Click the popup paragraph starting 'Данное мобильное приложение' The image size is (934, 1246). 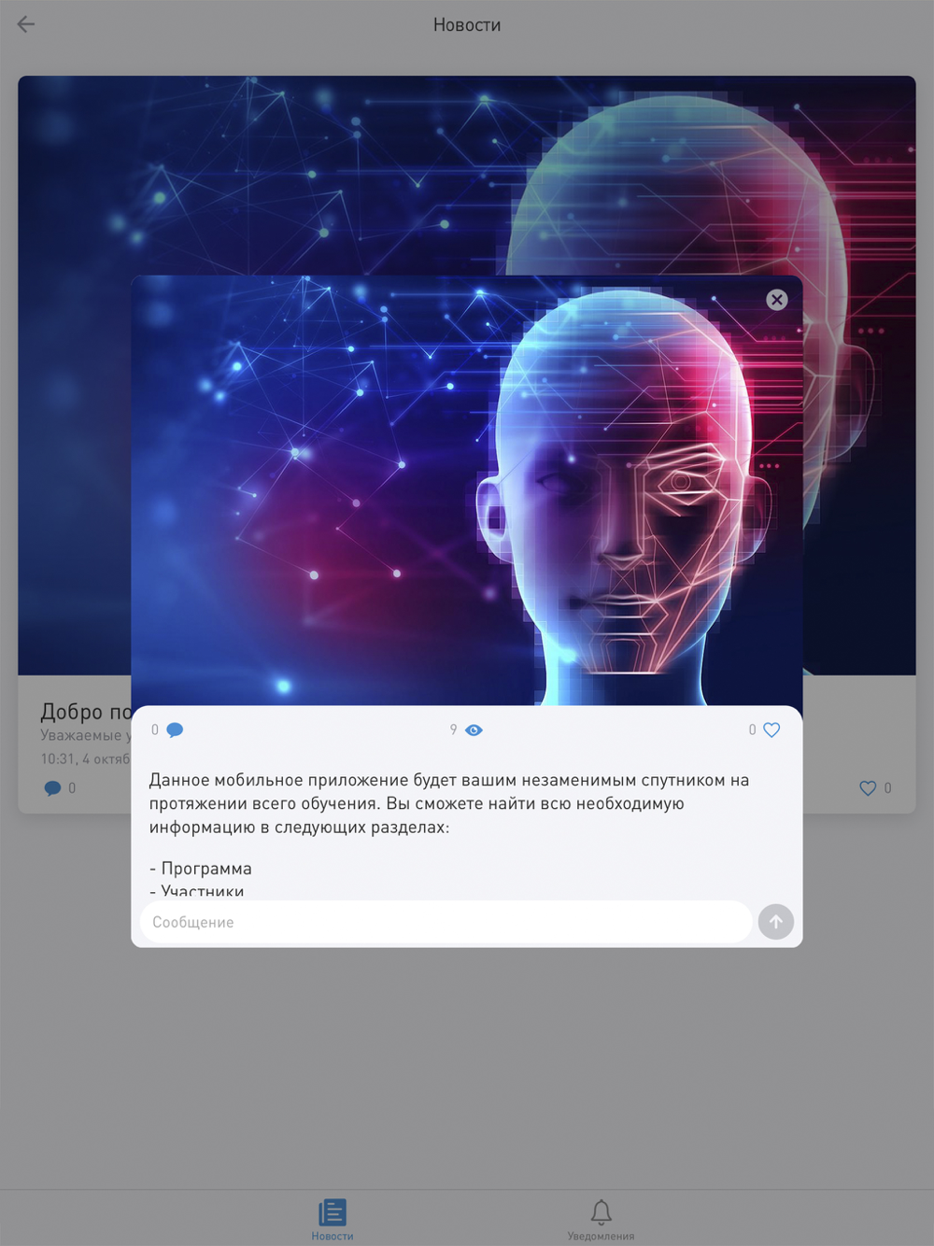(449, 803)
